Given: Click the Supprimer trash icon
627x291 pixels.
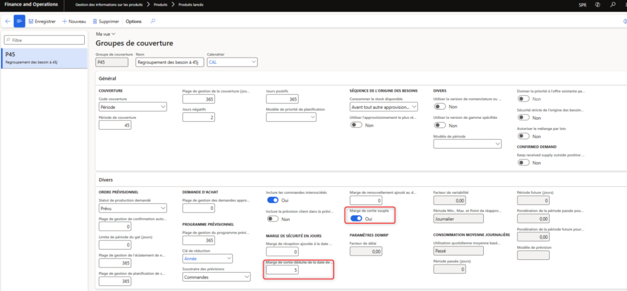Looking at the screenshot, I should [95, 21].
